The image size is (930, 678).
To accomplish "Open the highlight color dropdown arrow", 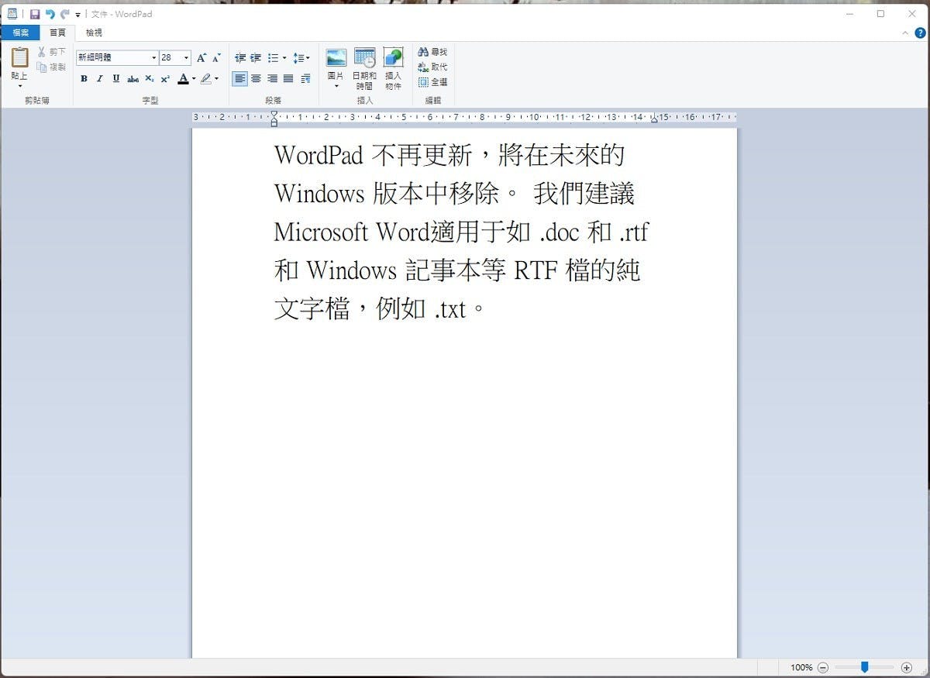I will [x=217, y=78].
